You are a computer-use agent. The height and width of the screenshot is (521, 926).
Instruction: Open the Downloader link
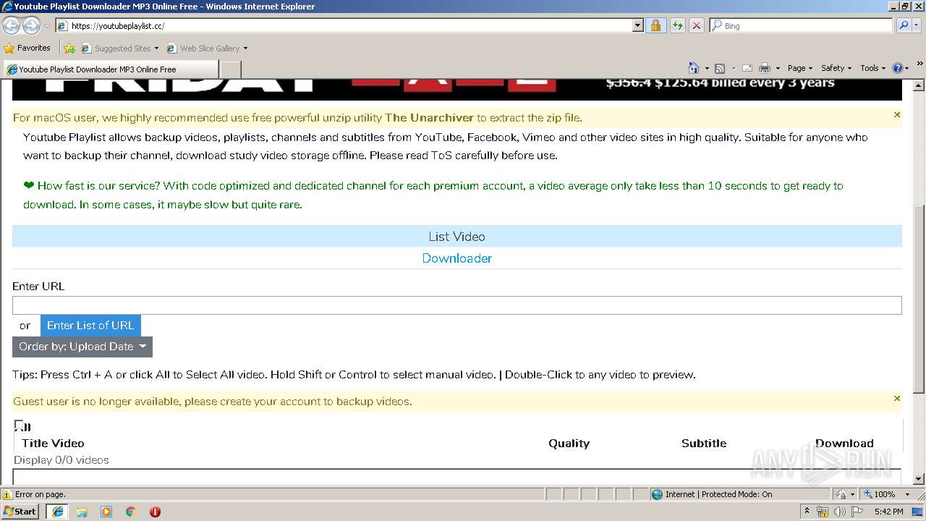456,258
